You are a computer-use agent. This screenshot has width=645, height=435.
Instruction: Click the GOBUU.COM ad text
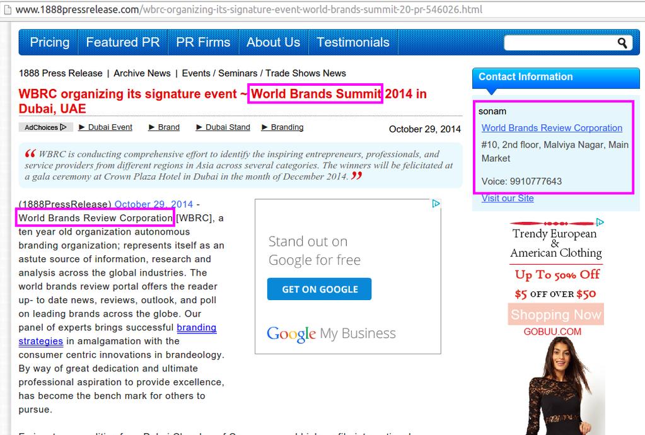pyautogui.click(x=552, y=332)
